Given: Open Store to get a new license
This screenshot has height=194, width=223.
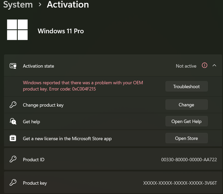Looking at the screenshot, I should pos(186,138).
